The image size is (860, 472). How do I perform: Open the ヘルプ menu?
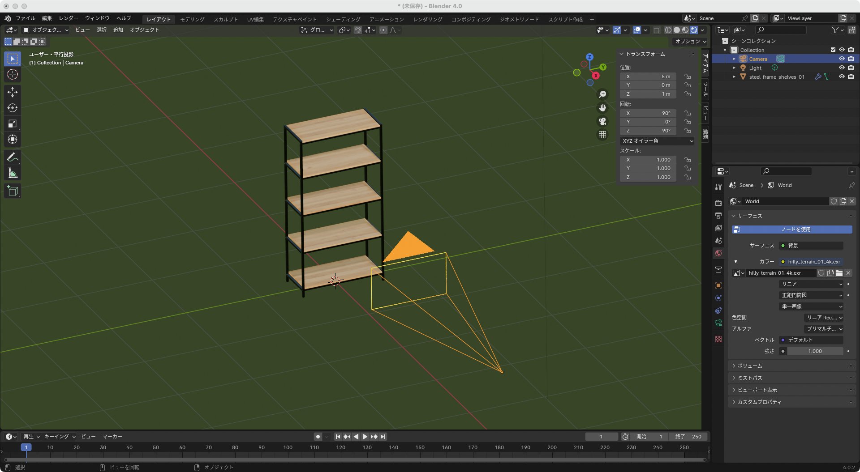click(x=124, y=18)
